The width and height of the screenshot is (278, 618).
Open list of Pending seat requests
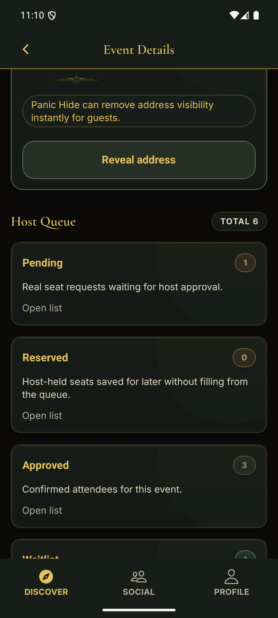point(42,308)
